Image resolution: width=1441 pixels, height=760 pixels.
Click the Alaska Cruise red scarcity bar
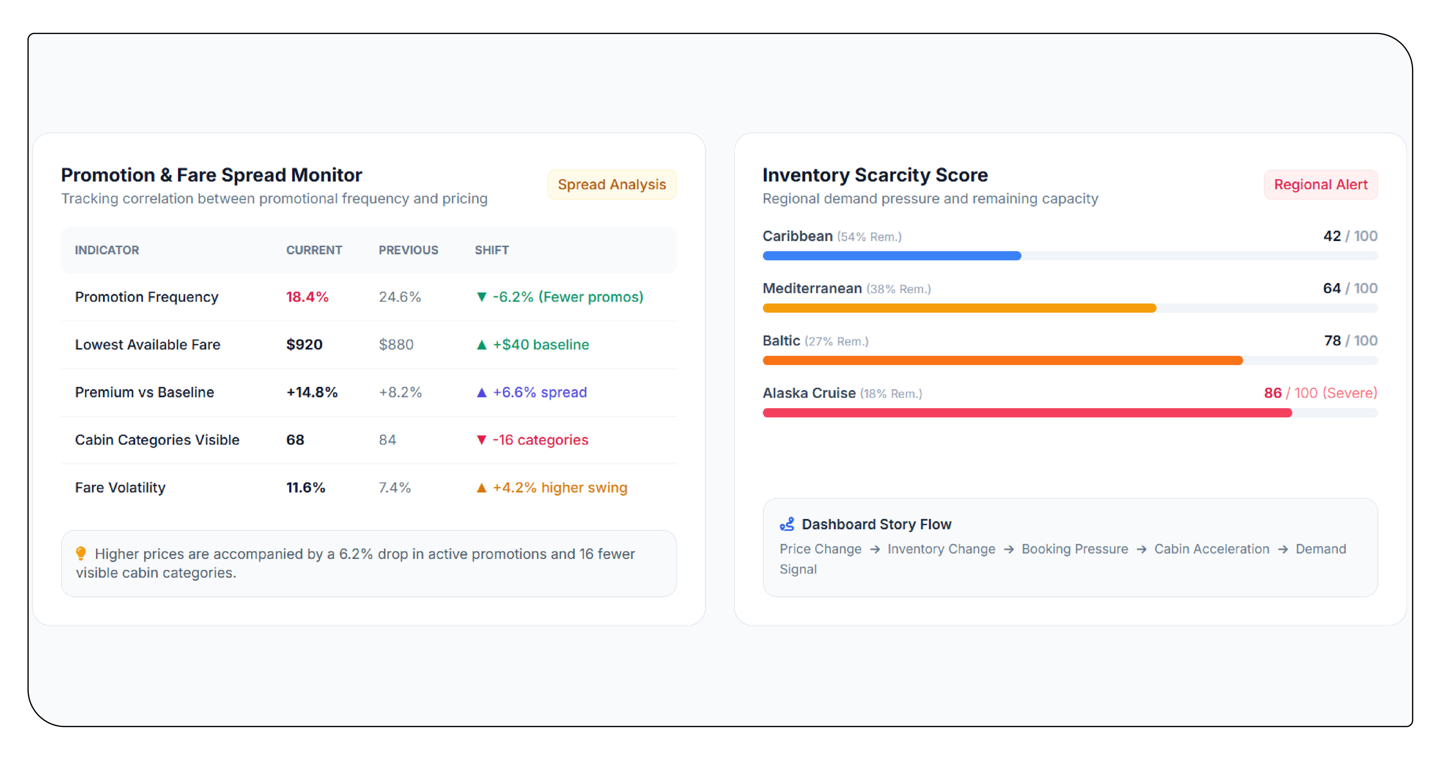[x=1027, y=413]
